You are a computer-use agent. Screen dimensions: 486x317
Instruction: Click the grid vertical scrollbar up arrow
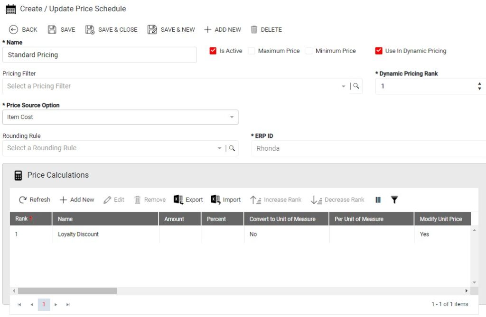click(474, 230)
